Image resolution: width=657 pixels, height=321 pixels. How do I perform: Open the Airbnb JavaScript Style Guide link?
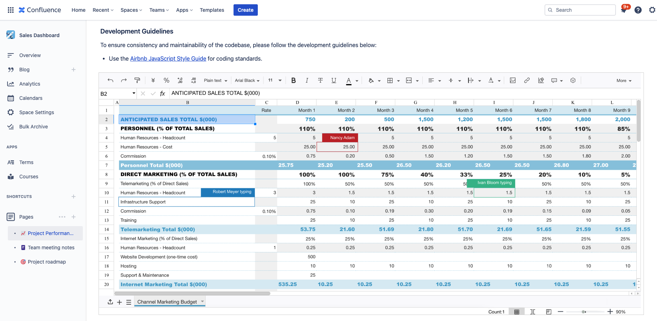click(168, 58)
